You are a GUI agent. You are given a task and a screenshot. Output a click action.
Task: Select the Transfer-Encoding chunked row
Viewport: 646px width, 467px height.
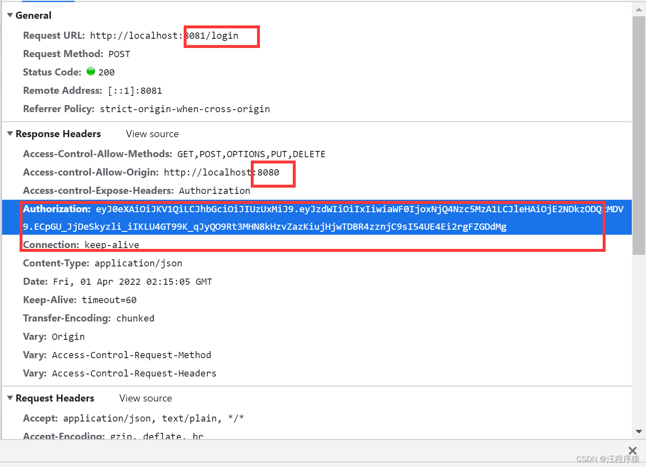click(x=317, y=318)
